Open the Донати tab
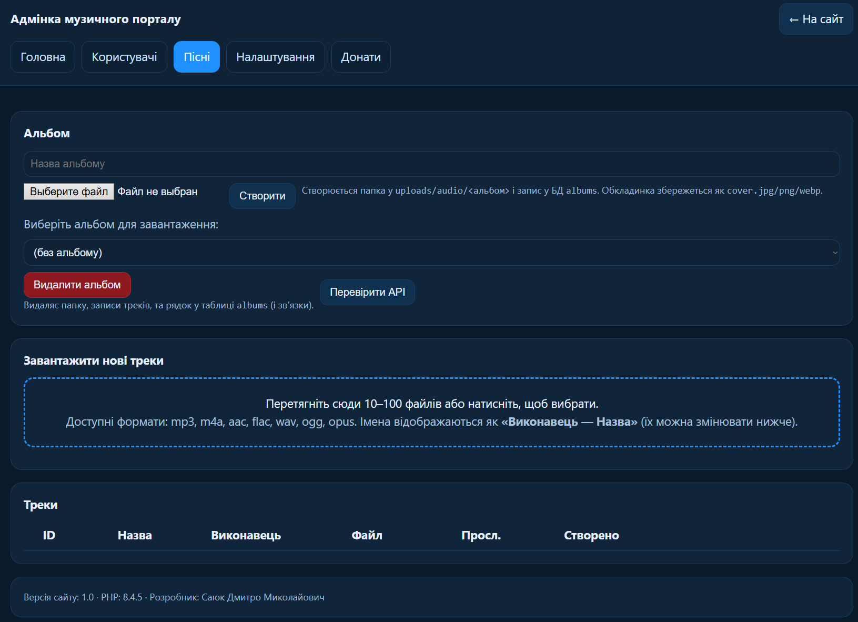Viewport: 858px width, 622px height. (361, 57)
